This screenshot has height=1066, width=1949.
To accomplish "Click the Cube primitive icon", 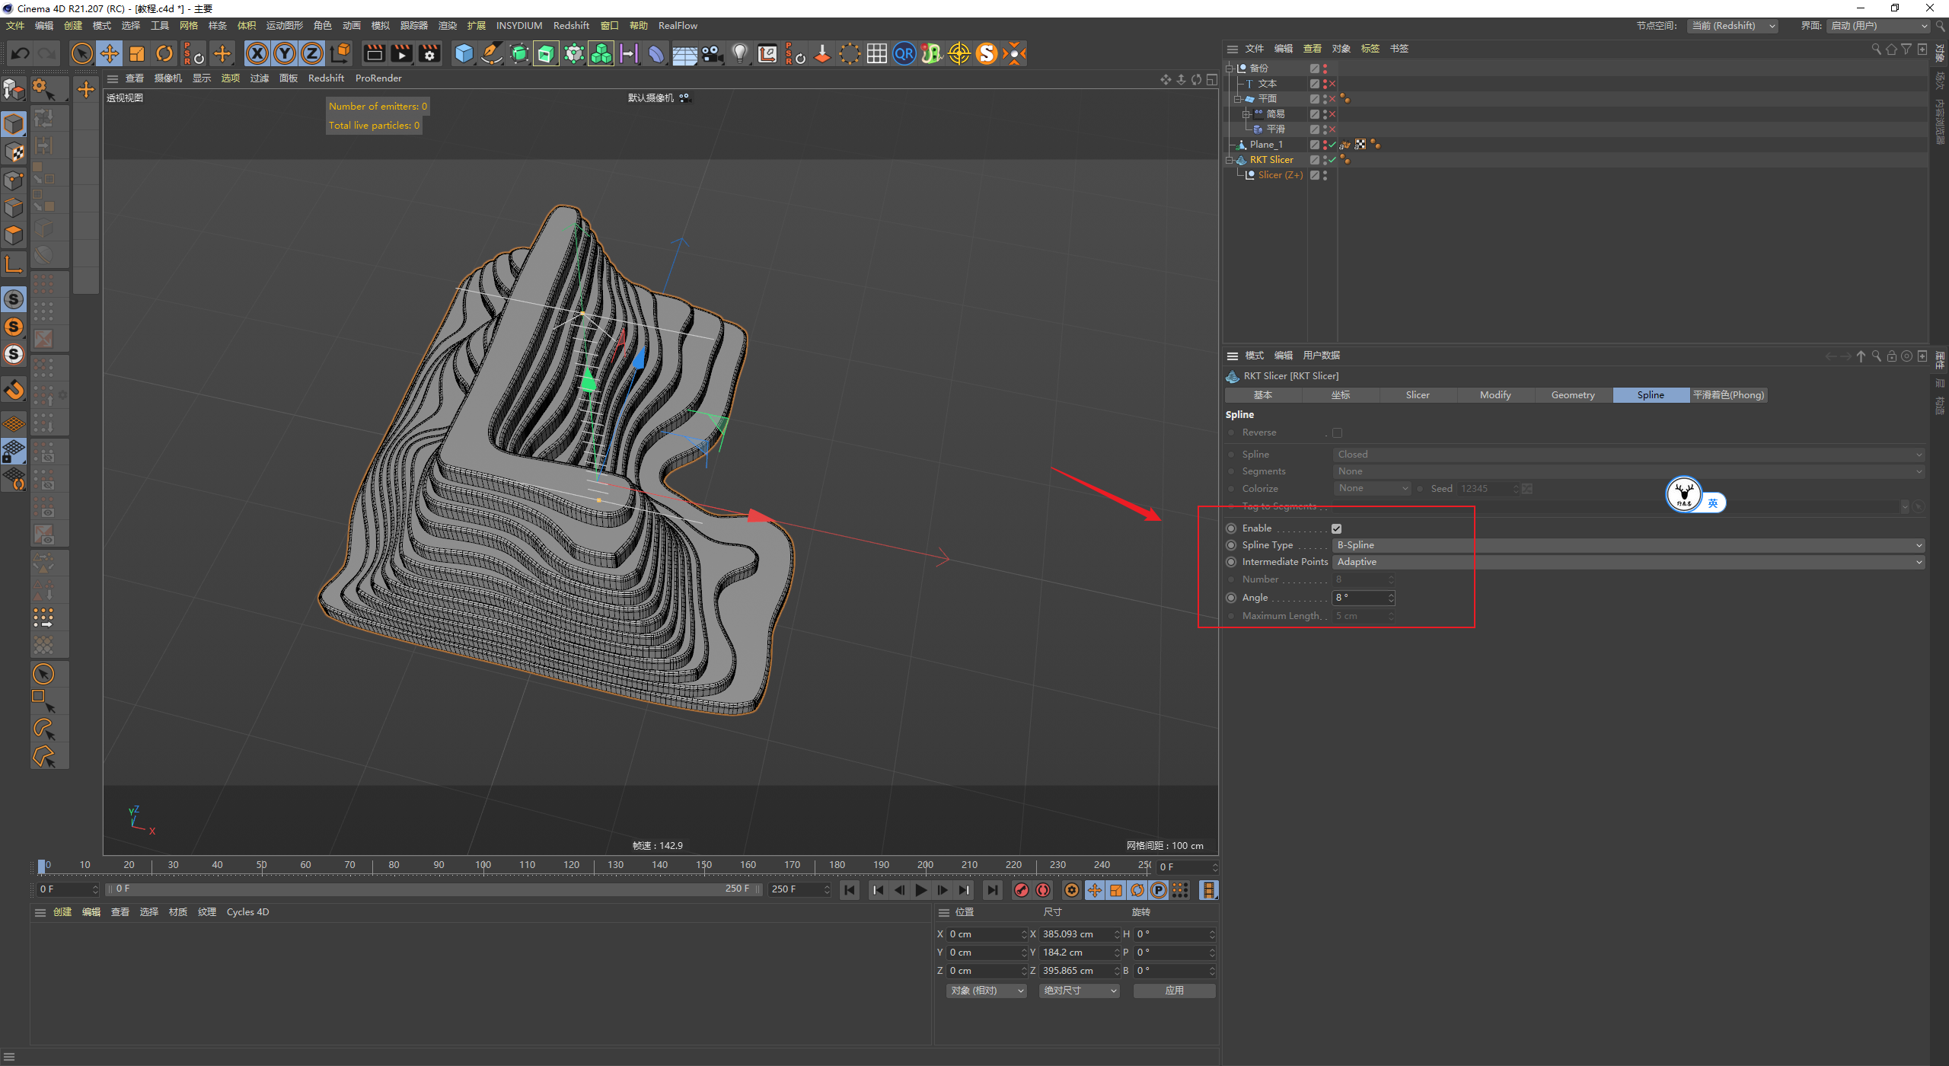I will pos(464,53).
